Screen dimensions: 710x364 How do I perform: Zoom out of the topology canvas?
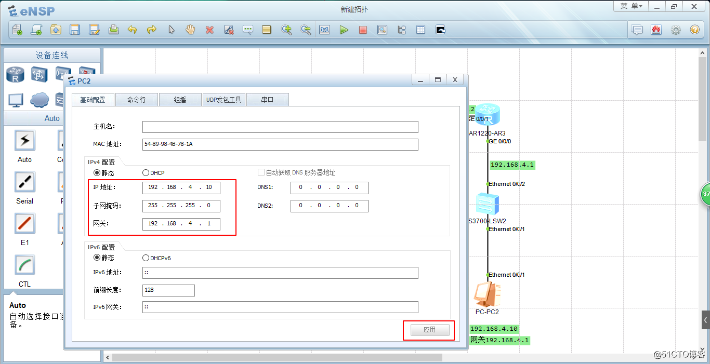(306, 30)
